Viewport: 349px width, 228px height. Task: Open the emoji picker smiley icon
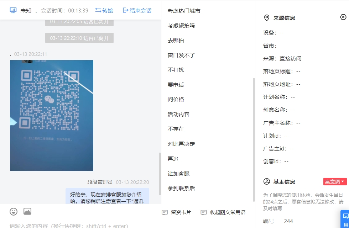[14, 212]
